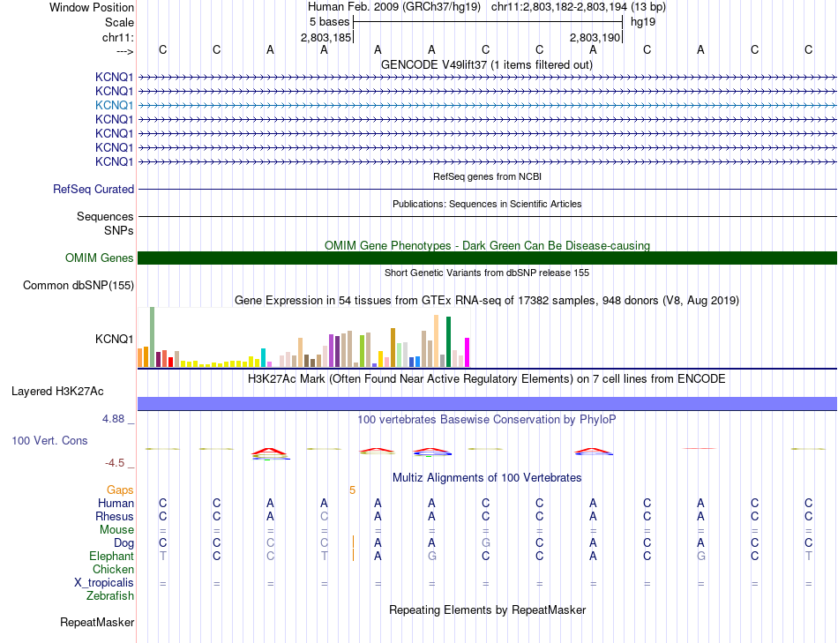Click the orange insertion bar in Elephant row

(353, 556)
